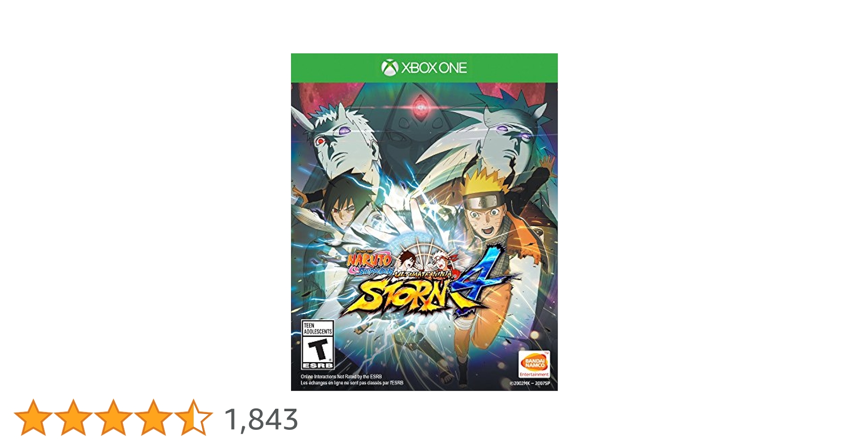850x445 pixels.
Task: Click the fourth gold rating star
Action: (x=154, y=417)
